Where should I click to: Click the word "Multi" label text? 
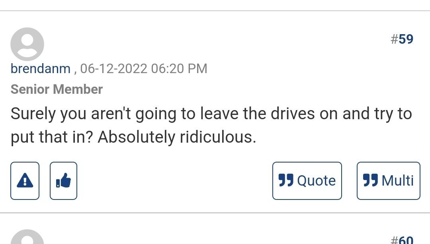point(397,181)
